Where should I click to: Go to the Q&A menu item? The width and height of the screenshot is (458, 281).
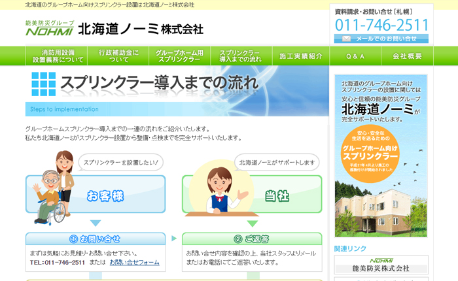355,56
